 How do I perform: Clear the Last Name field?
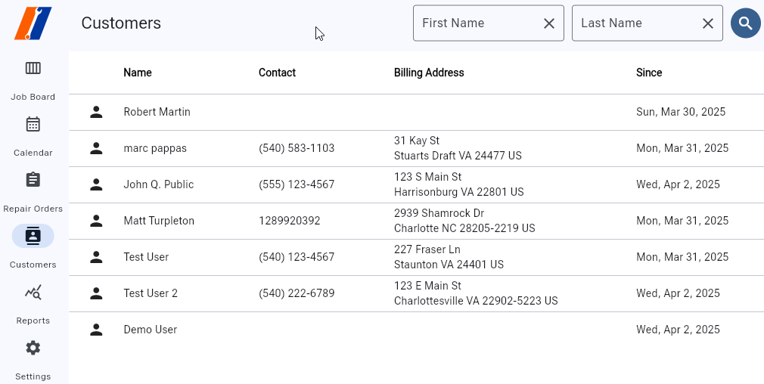tap(708, 23)
